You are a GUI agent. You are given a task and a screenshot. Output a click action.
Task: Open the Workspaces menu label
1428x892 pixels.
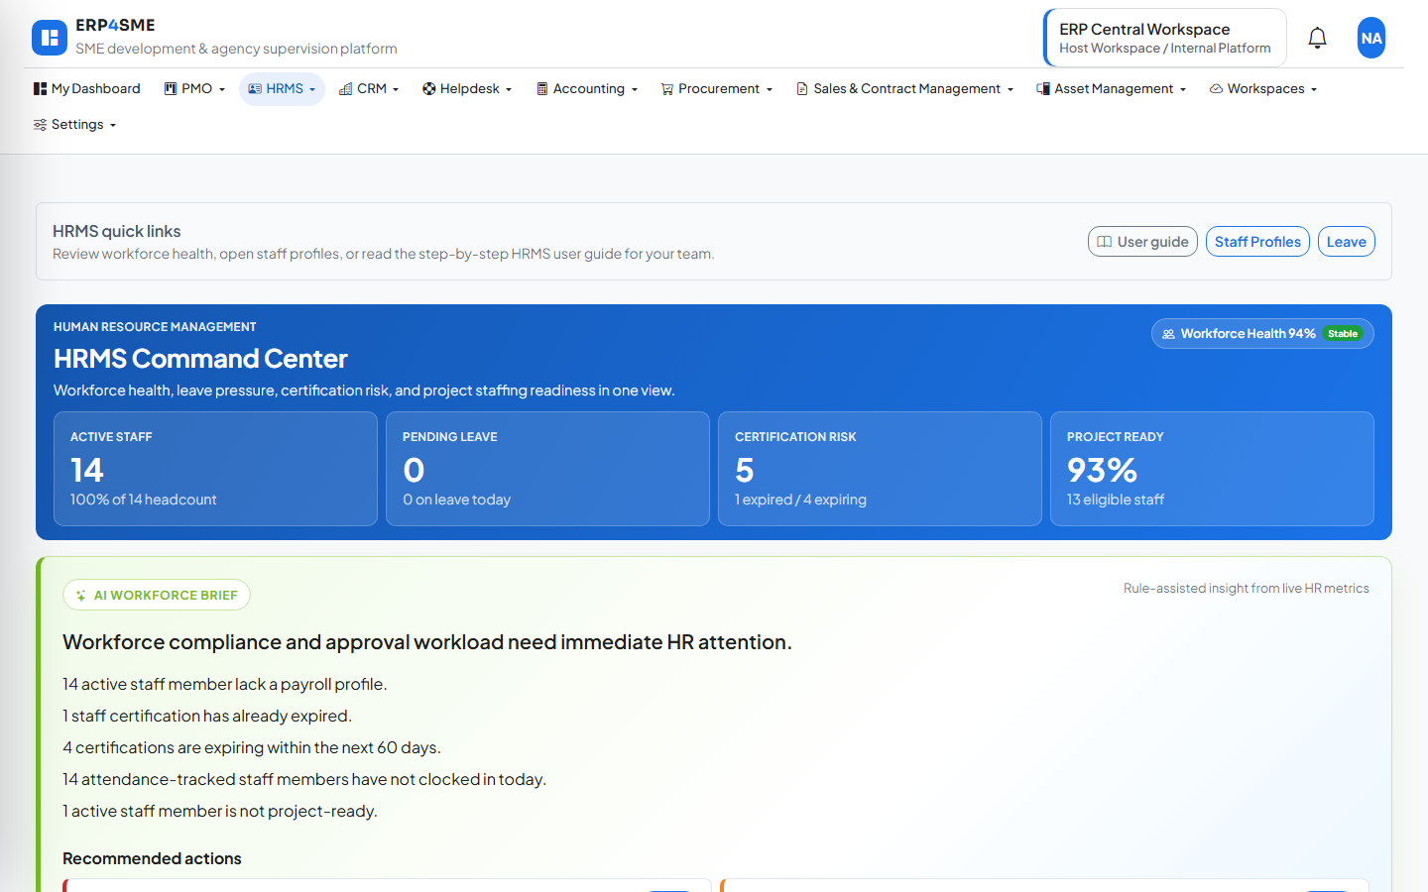[1265, 88]
